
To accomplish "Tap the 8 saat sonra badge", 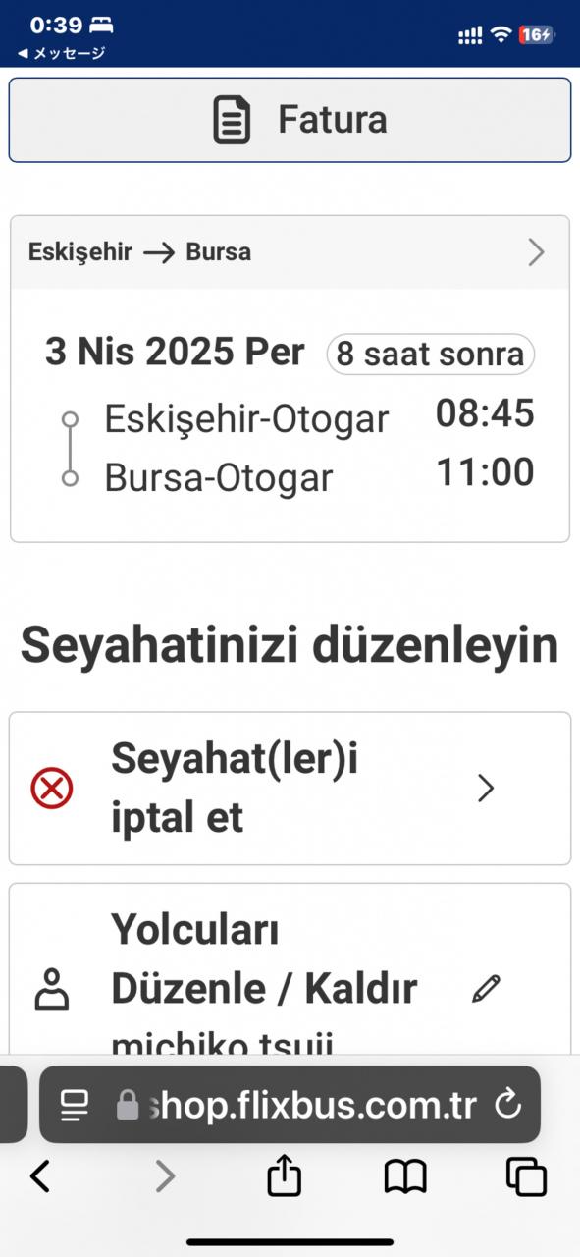I will 431,355.
